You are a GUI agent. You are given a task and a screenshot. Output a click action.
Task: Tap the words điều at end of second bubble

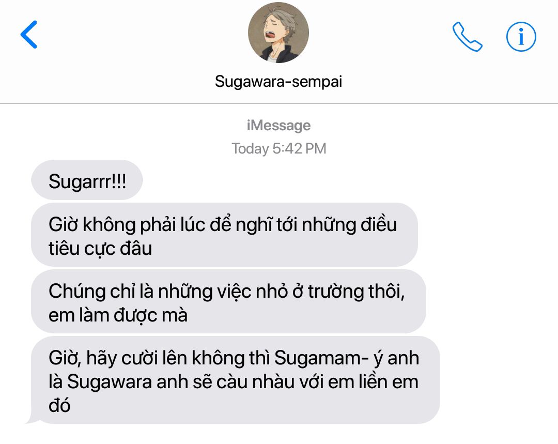pos(378,225)
